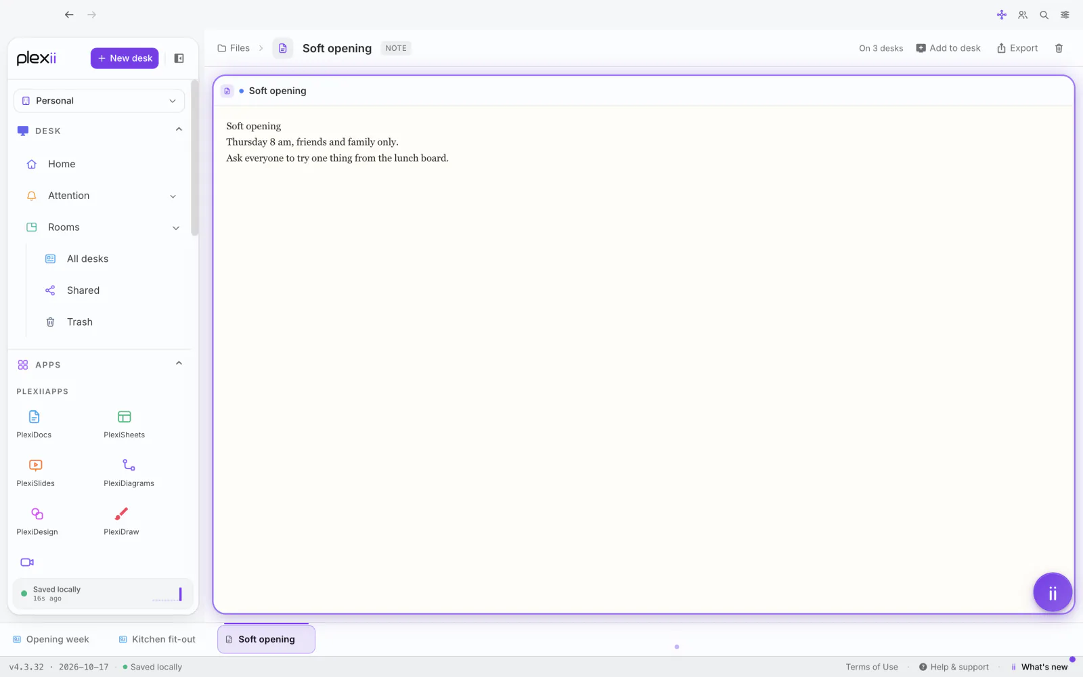This screenshot has height=677, width=1083.
Task: Add note to desk
Action: 948,48
